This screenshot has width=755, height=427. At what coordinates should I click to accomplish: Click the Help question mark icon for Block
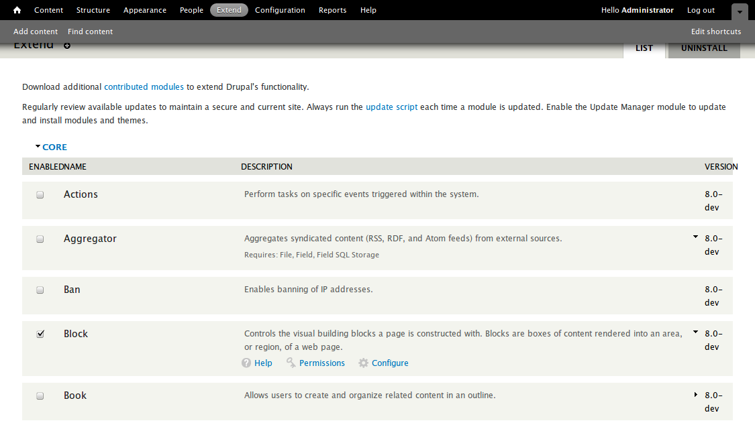[x=246, y=363]
